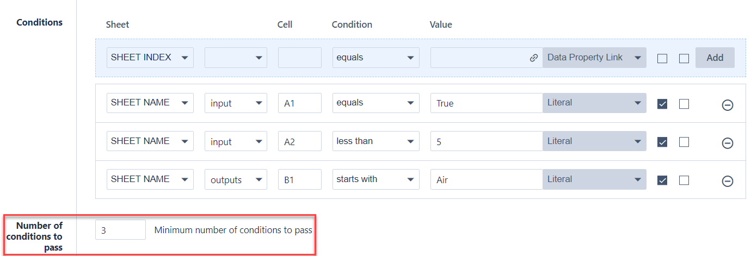The width and height of the screenshot is (751, 256).
Task: Edit the A1 cell field
Action: 299,103
